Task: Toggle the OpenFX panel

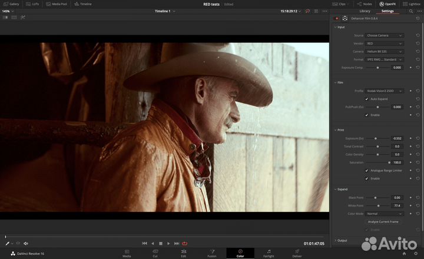Action: (x=387, y=4)
